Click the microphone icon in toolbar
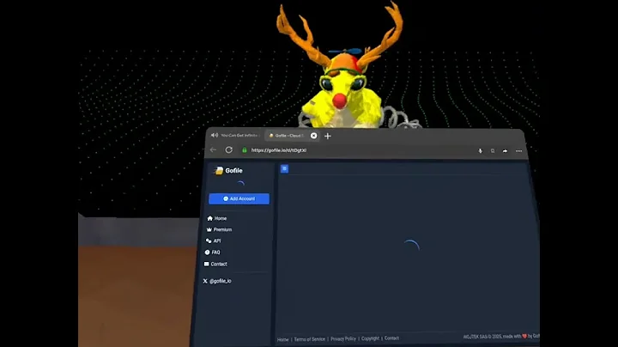This screenshot has height=347, width=618. coord(480,151)
